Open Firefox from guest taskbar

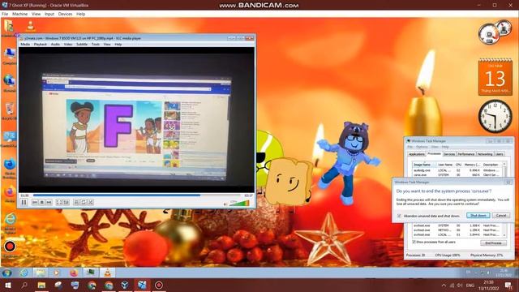tap(74, 273)
